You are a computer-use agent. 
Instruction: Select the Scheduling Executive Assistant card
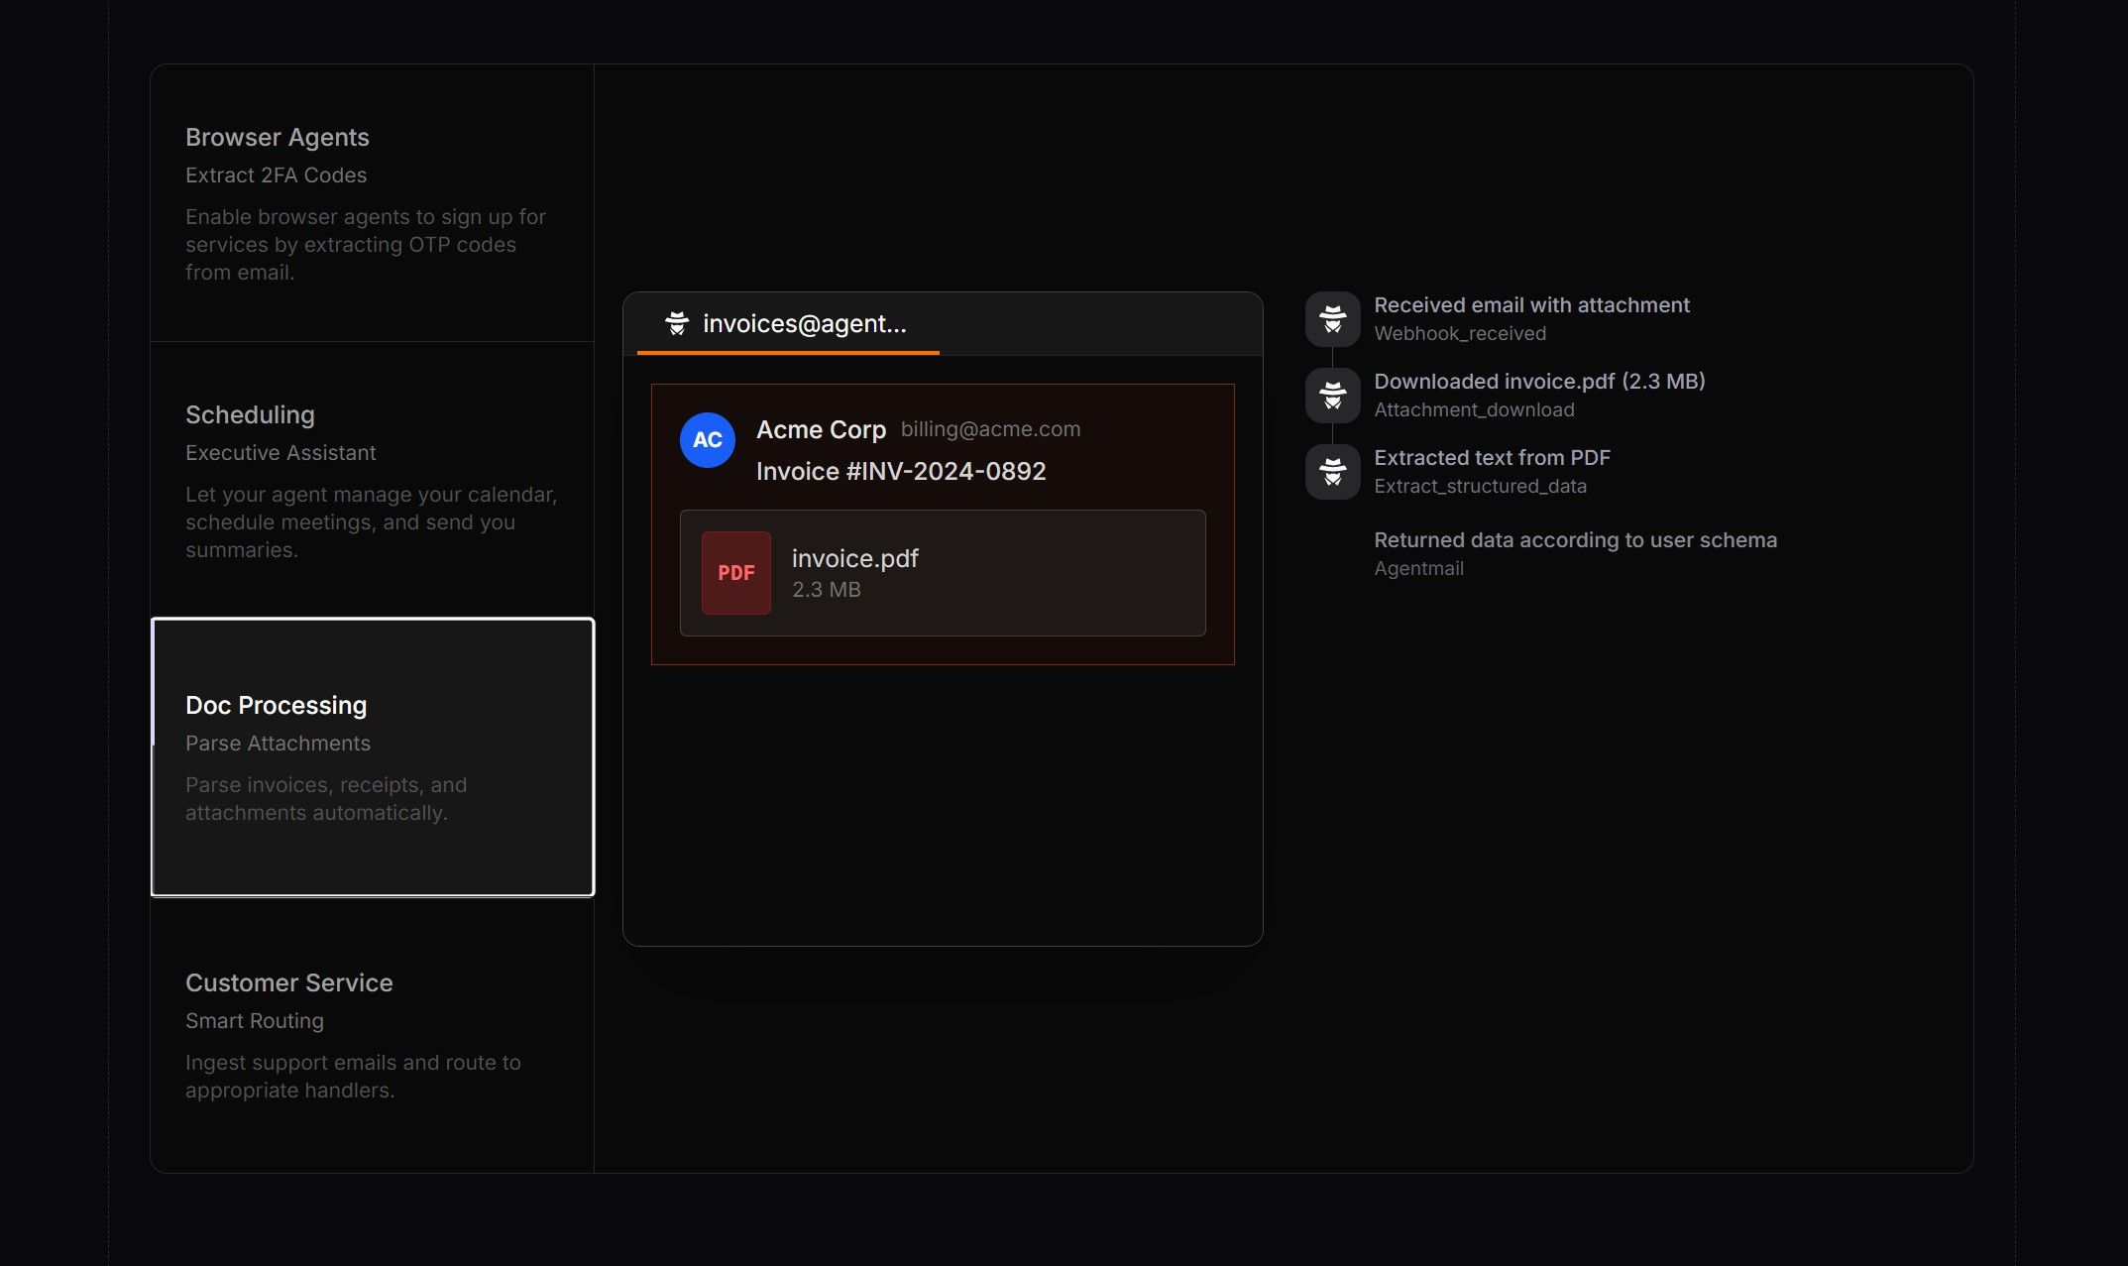tap(372, 479)
